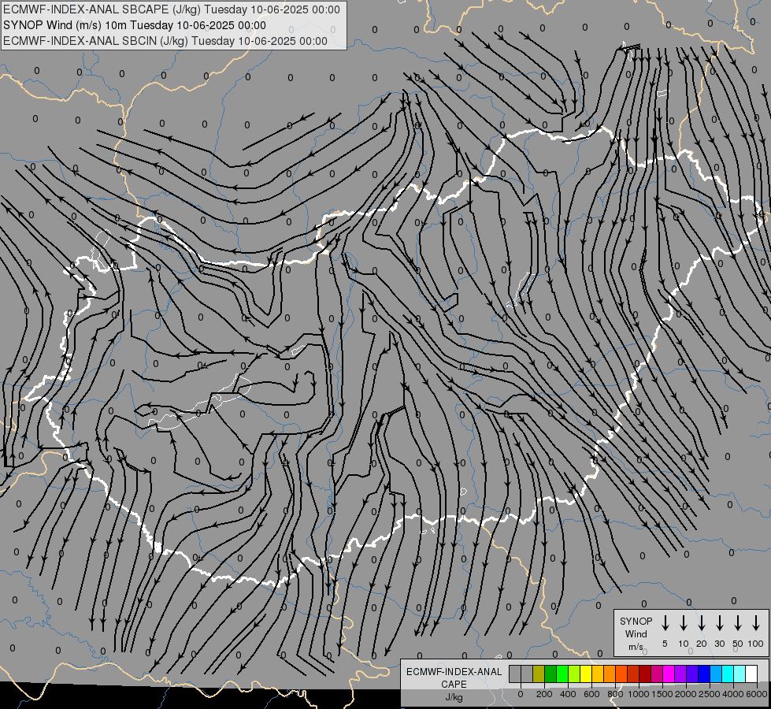This screenshot has height=709, width=771.
Task: Pick the sky blue CAPE colorbar swatch
Action: (715, 674)
